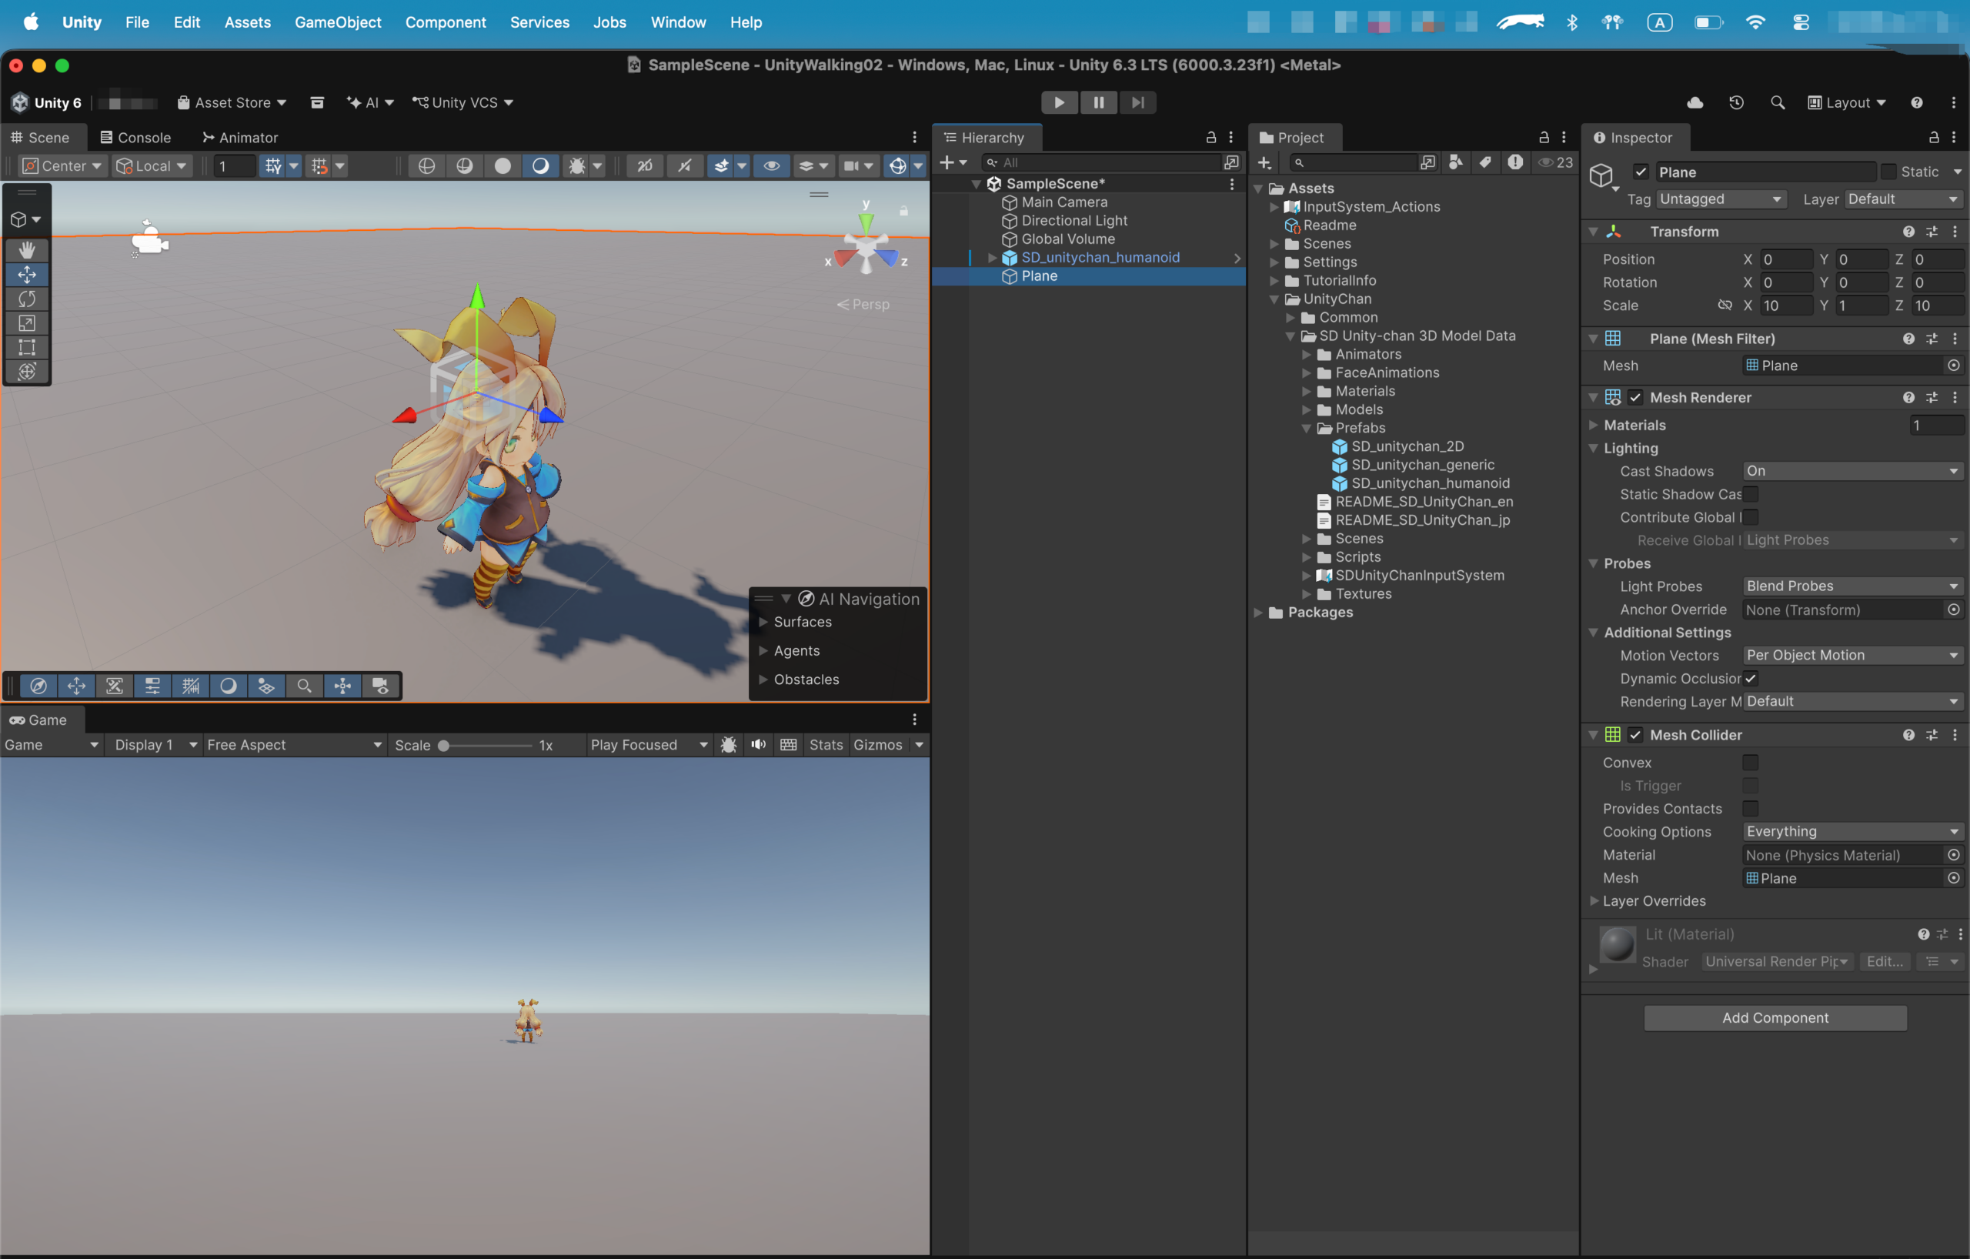Open the Unity Cloud icon

pos(1695,102)
